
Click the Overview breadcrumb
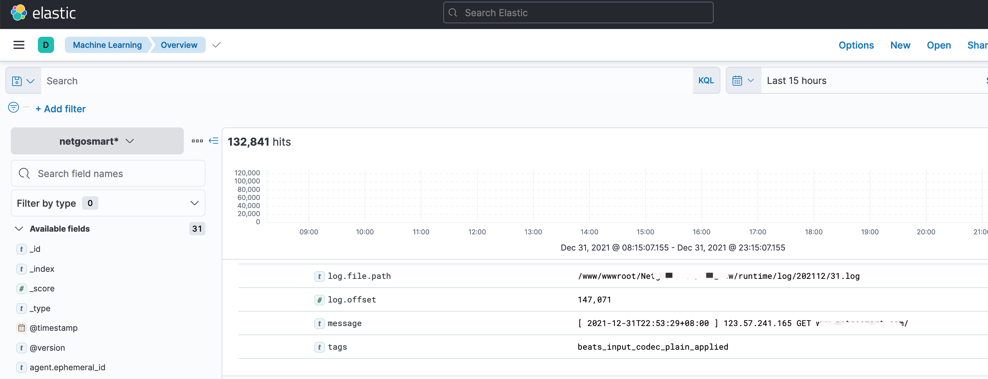(179, 45)
